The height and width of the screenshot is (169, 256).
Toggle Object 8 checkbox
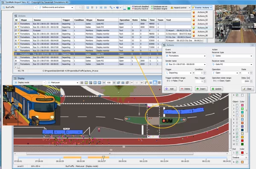tap(237, 130)
